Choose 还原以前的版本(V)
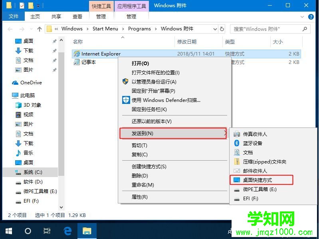Screen dimensions: 319x239 [151, 121]
